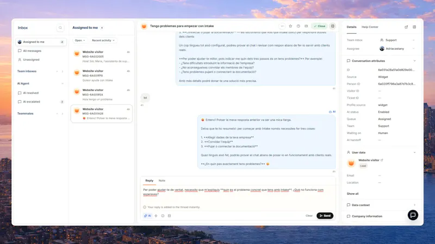Click the AI status Enabled value

[x=384, y=112]
